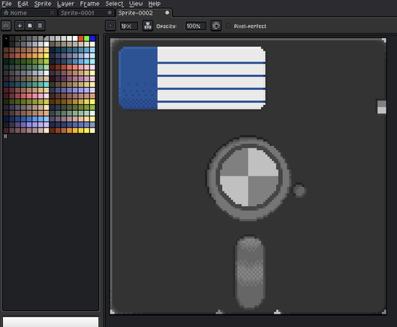
Task: Open the Select menu
Action: 114,4
